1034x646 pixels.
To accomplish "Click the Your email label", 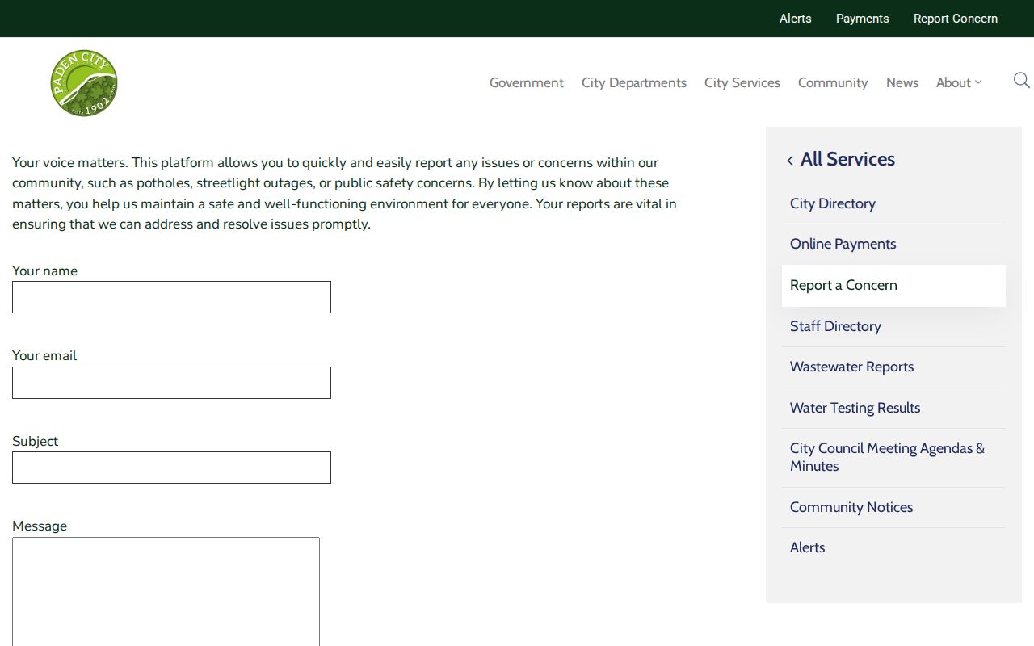I will tap(44, 355).
